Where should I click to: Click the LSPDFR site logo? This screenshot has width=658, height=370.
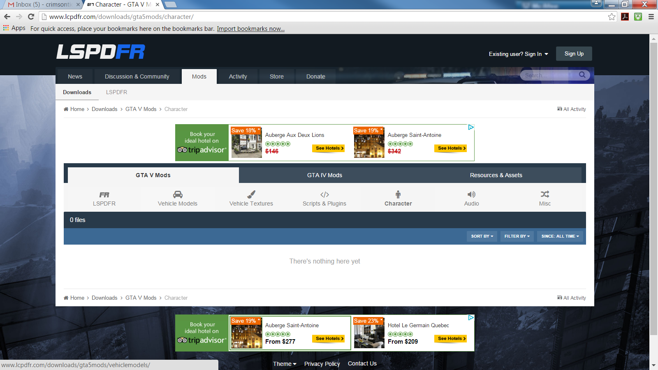(101, 52)
